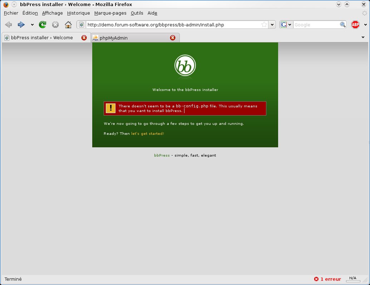This screenshot has height=285, width=370.
Task: Click the Adblock Plus ABP icon
Action: coord(355,25)
